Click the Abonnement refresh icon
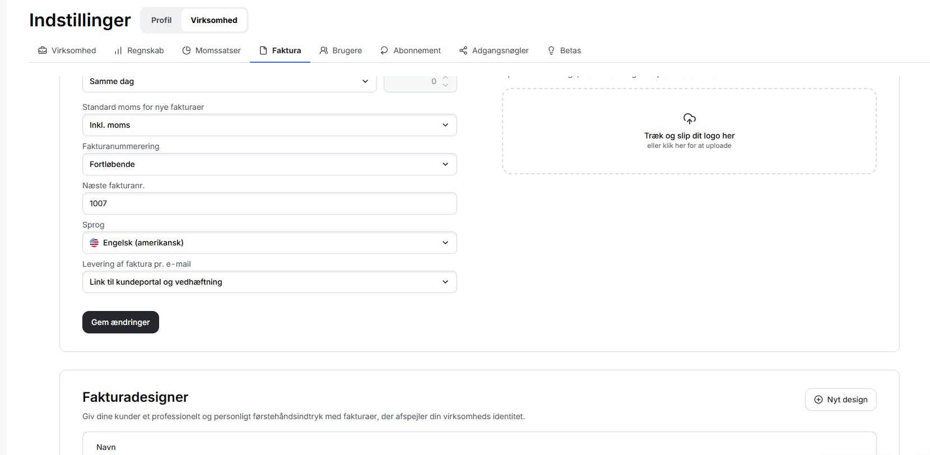930x455 pixels. click(x=384, y=50)
